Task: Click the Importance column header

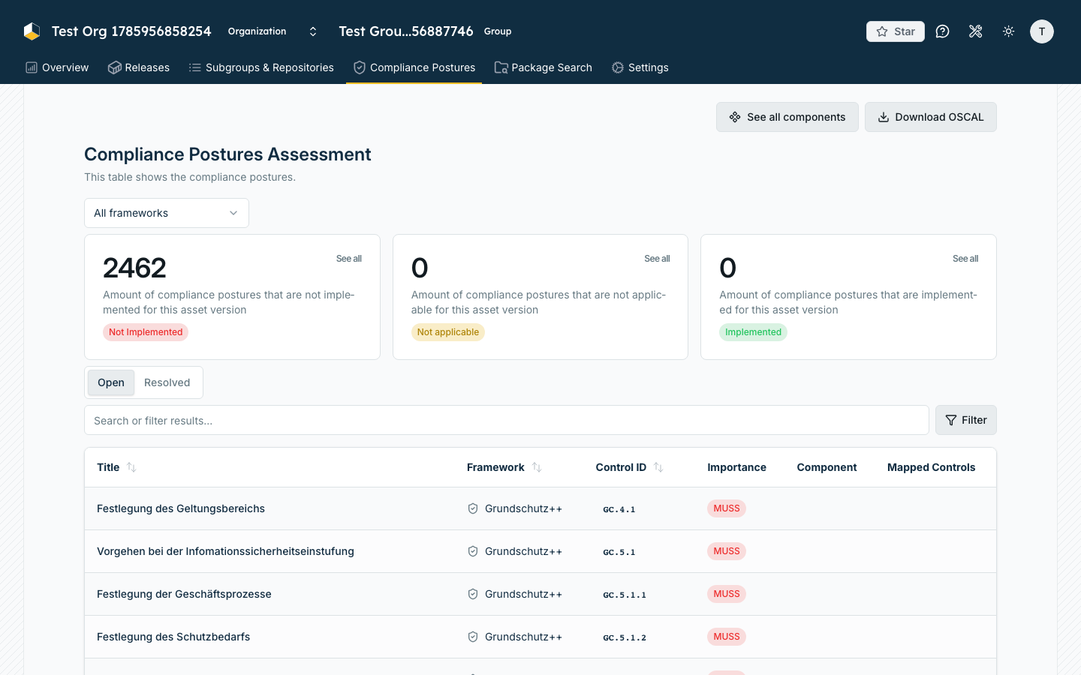Action: pyautogui.click(x=736, y=467)
